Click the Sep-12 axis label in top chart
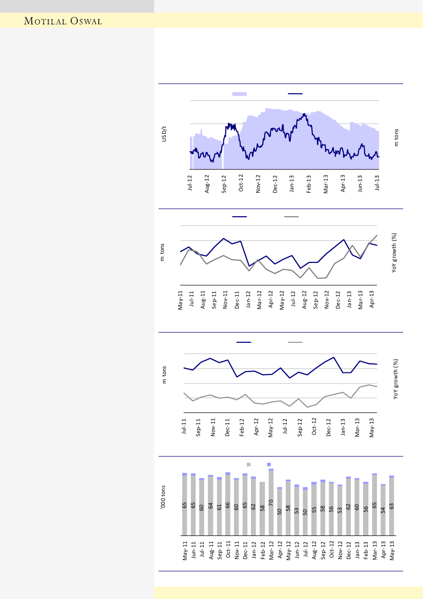 [224, 183]
